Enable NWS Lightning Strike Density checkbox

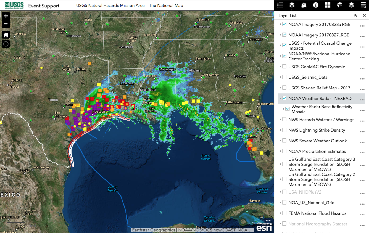click(x=284, y=130)
